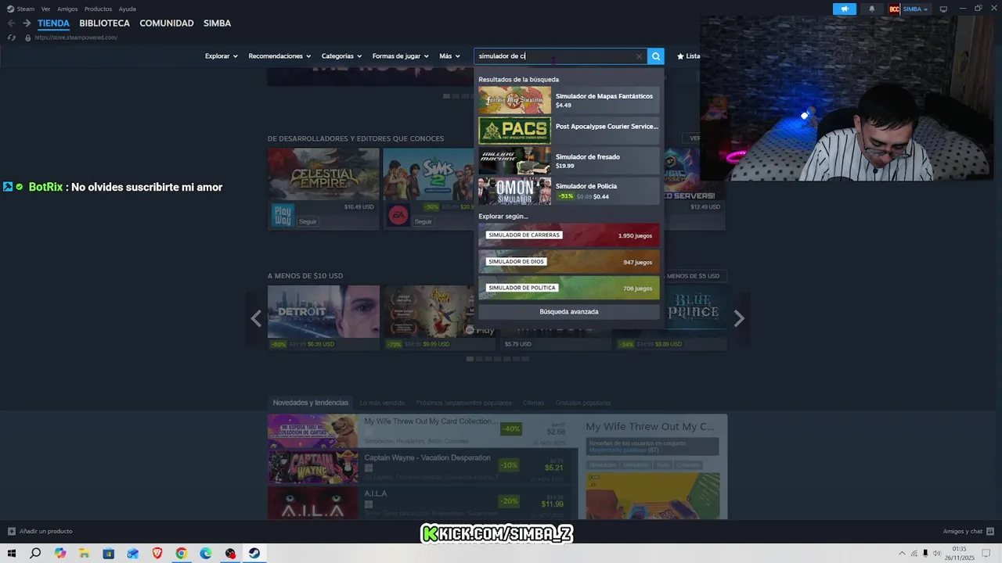This screenshot has height=563, width=1002.
Task: Select the Lo más vendido tab
Action: (x=382, y=403)
